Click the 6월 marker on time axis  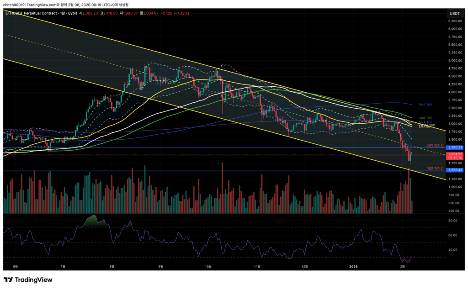15,266
